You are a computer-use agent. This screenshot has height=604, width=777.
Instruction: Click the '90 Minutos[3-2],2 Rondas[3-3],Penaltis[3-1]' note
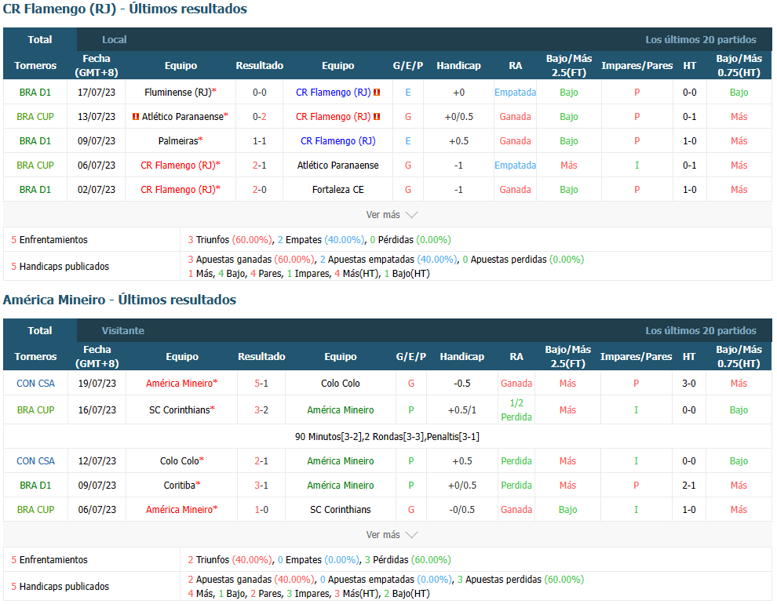[388, 437]
